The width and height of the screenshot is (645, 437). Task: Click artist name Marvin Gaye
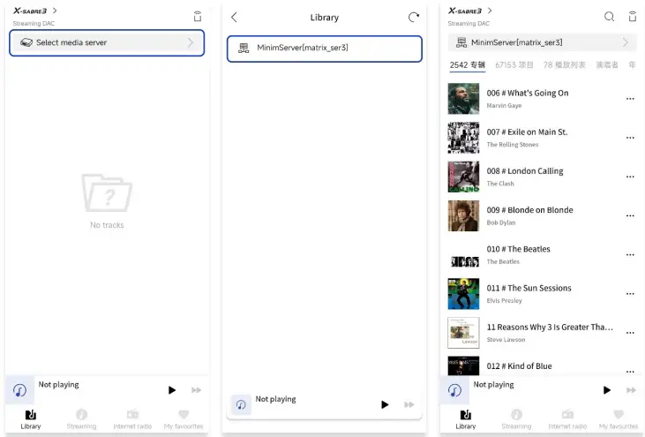click(x=504, y=106)
